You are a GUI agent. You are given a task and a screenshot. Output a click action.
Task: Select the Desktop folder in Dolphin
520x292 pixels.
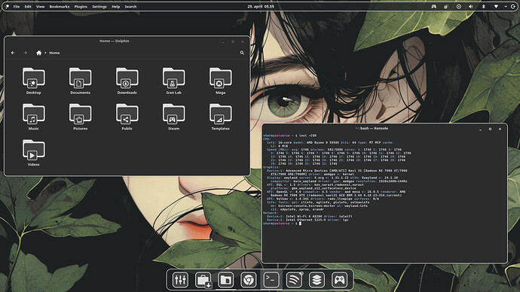pyautogui.click(x=33, y=81)
